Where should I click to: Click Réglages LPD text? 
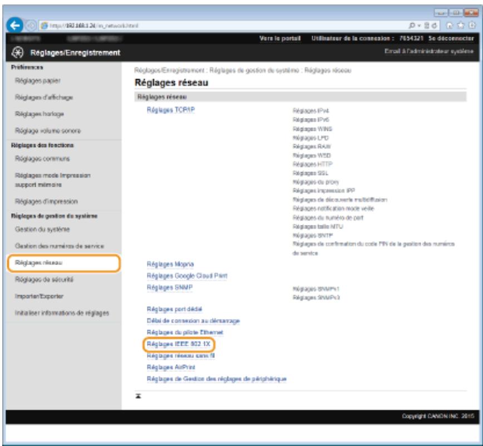[x=310, y=138]
